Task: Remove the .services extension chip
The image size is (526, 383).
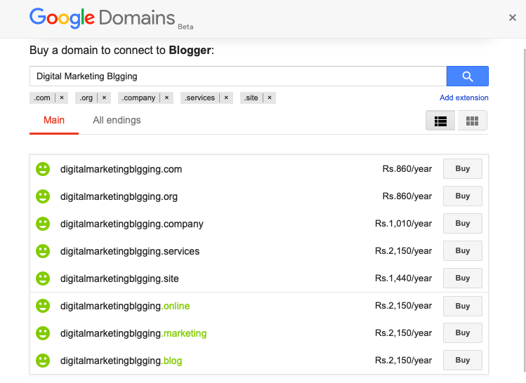Action: (226, 98)
